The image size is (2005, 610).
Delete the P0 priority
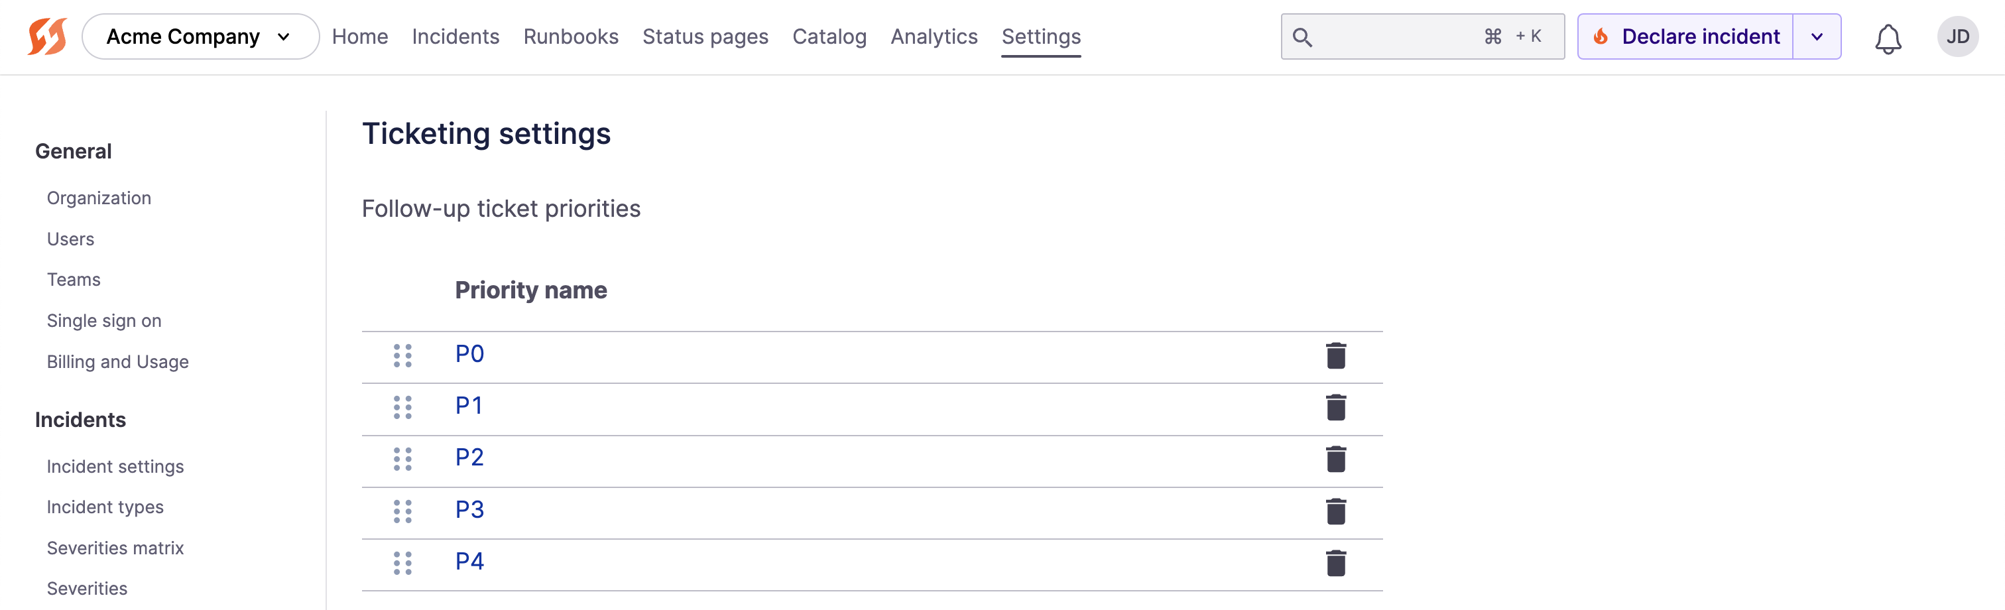pos(1335,355)
